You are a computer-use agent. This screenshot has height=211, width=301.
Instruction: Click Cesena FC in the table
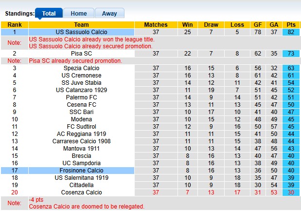(81, 105)
